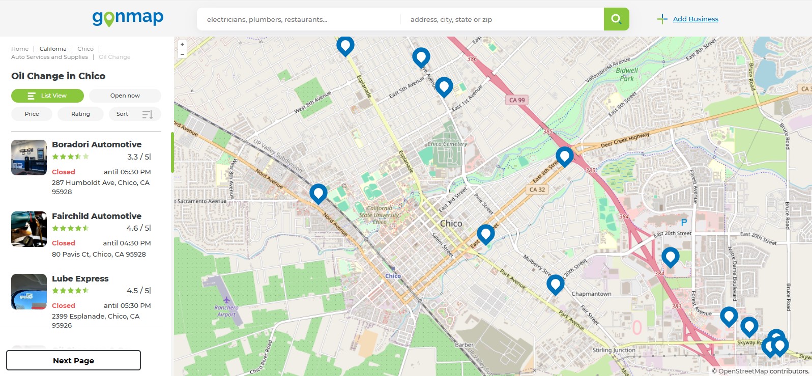Select map pin near East 1st Avenue
The width and height of the screenshot is (812, 376).
point(444,87)
